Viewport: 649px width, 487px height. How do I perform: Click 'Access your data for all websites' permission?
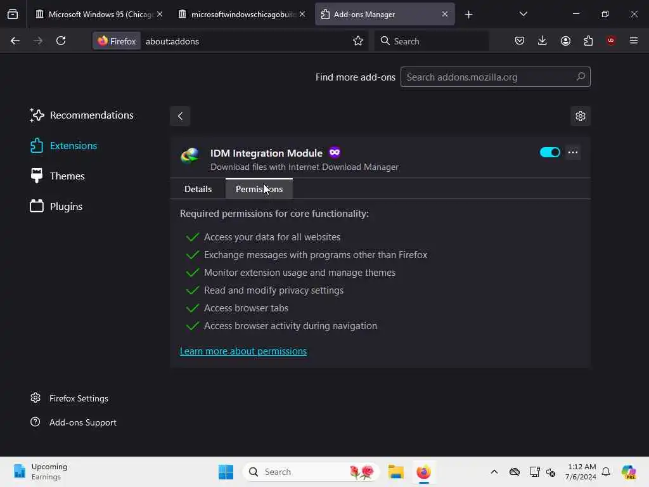pyautogui.click(x=272, y=237)
